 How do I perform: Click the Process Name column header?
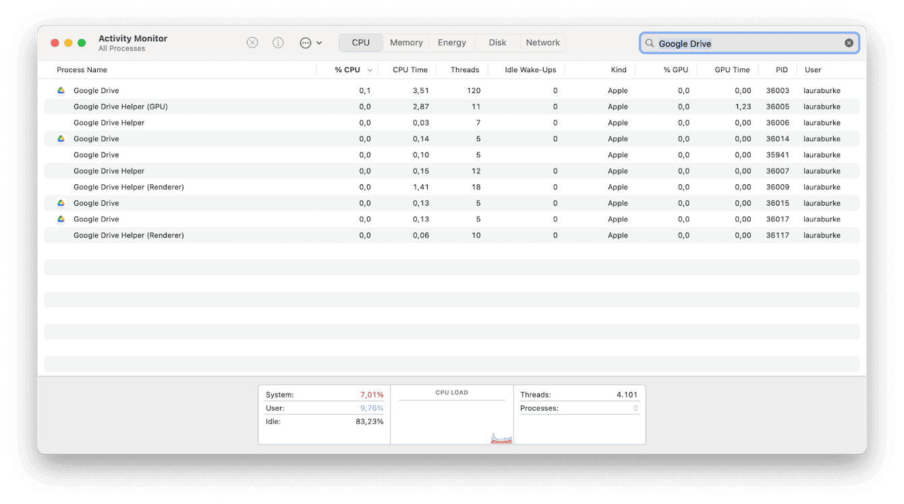82,69
